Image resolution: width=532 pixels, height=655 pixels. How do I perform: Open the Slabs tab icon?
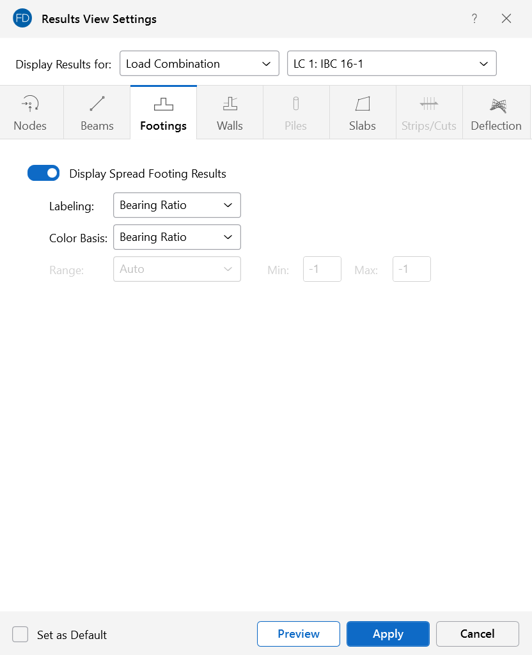[363, 104]
